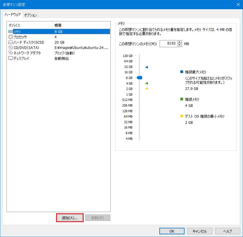Click the キャンセル button
The image size is (243, 237).
[200, 231]
